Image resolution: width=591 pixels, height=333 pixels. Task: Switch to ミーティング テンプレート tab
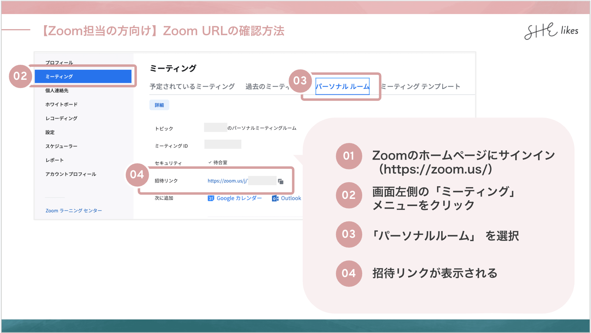coord(421,86)
